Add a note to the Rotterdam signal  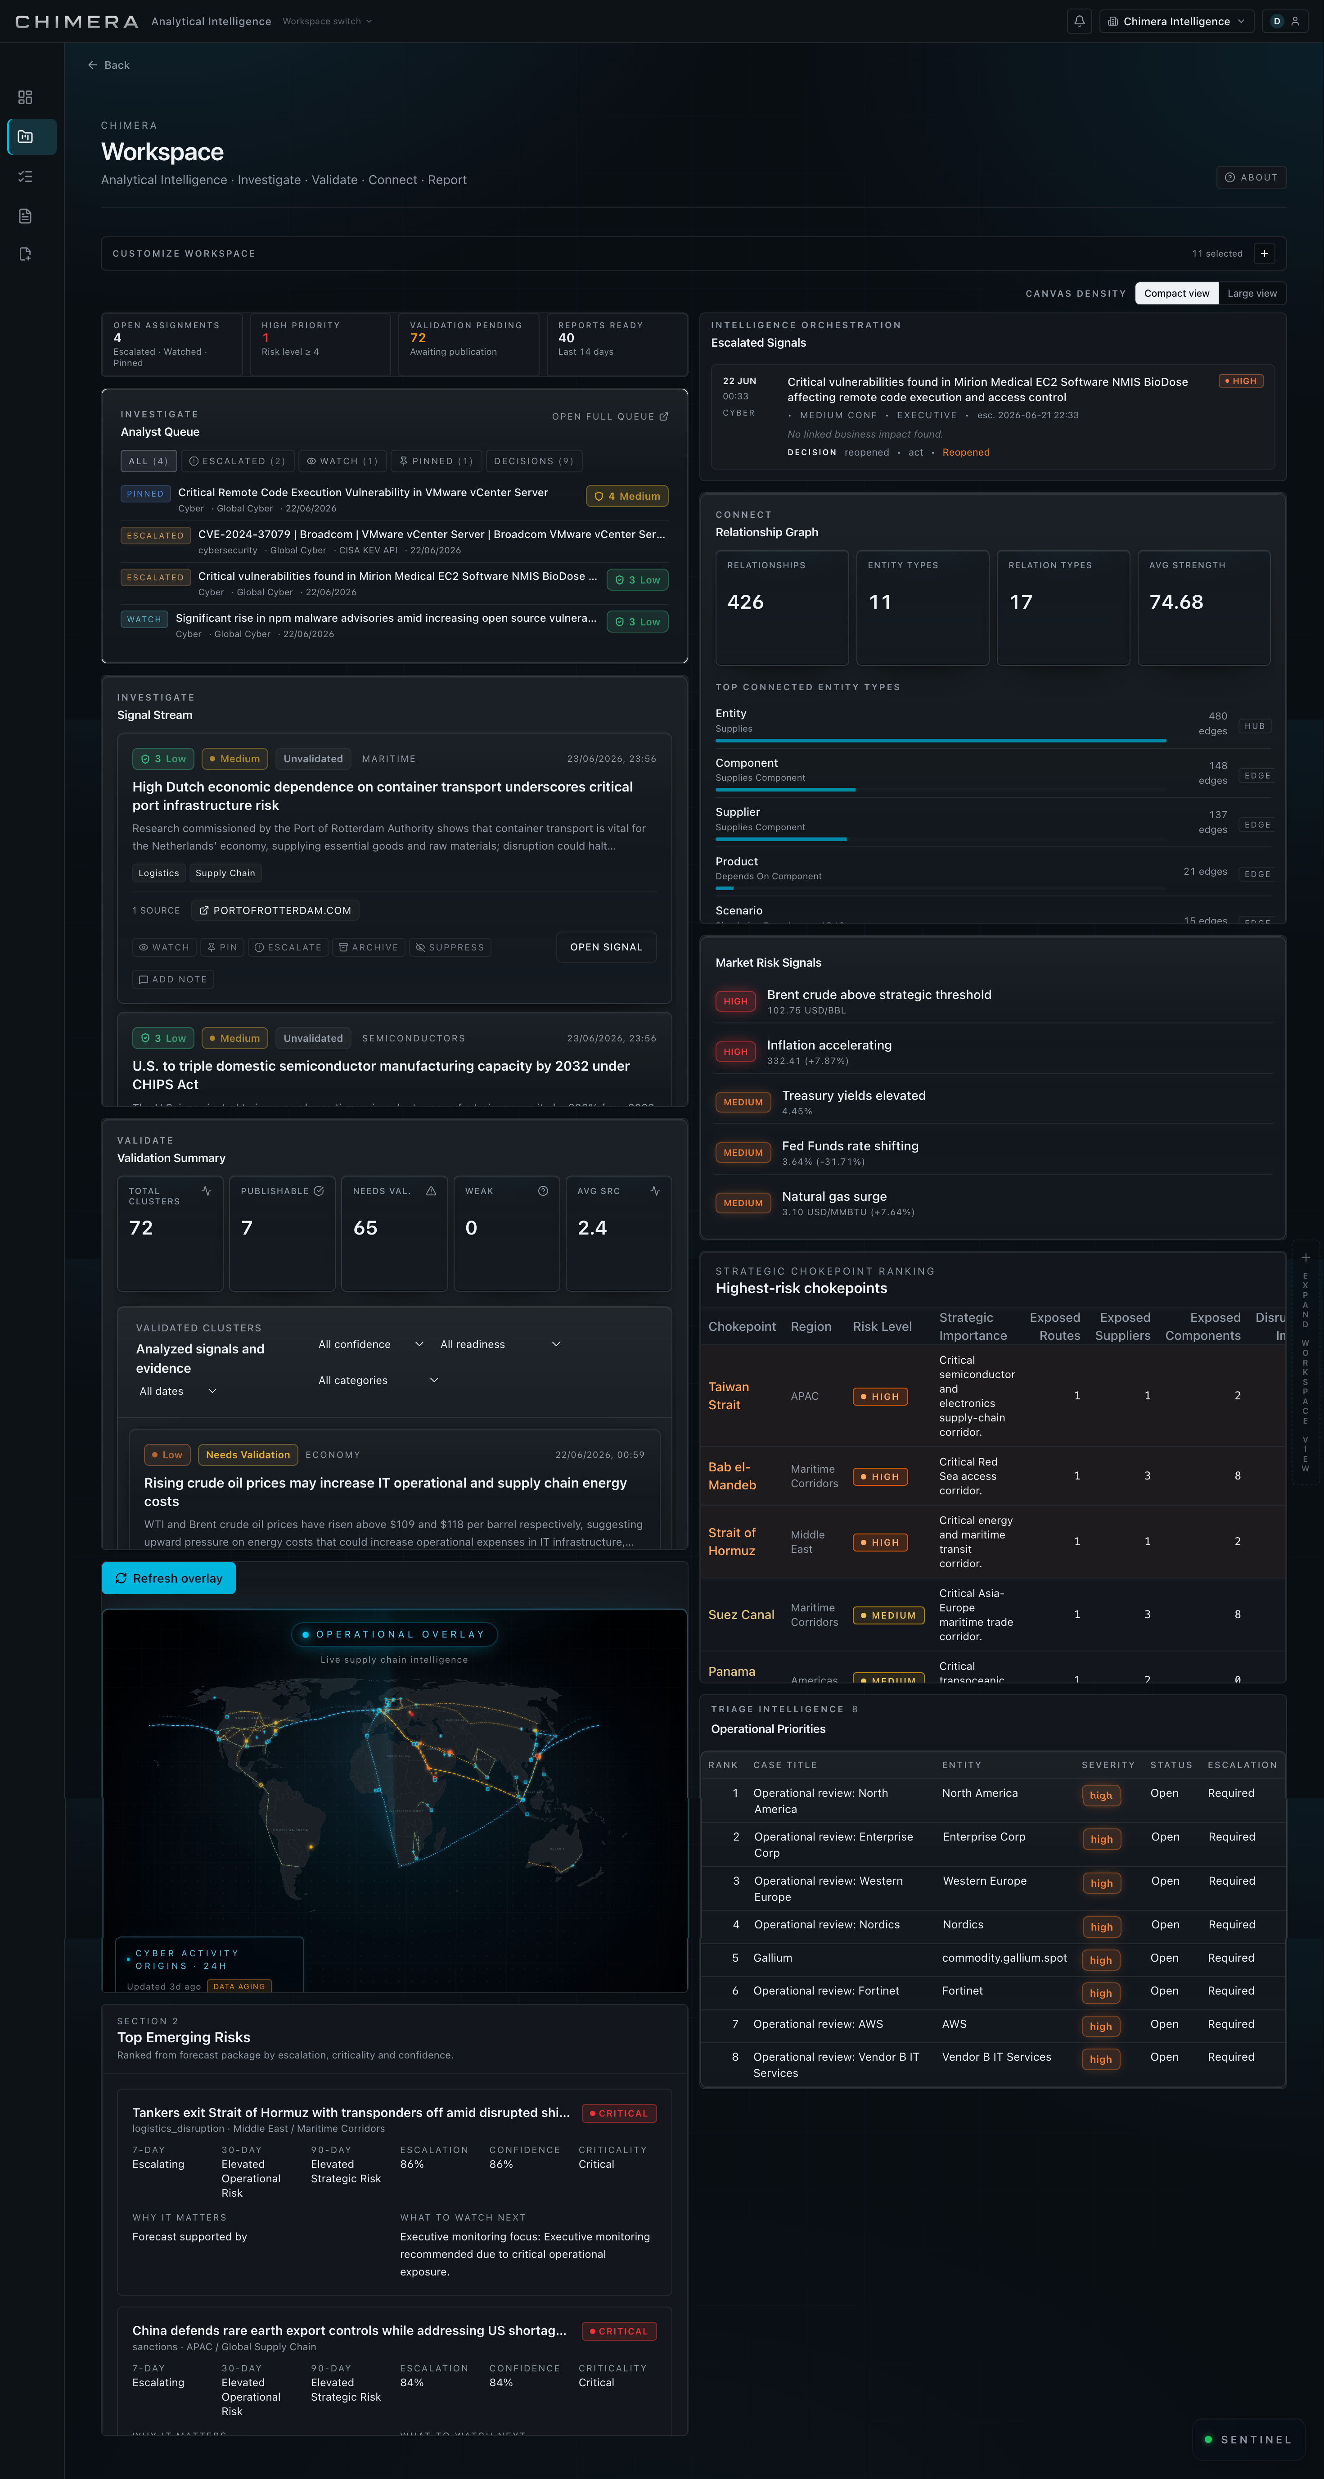click(x=173, y=980)
